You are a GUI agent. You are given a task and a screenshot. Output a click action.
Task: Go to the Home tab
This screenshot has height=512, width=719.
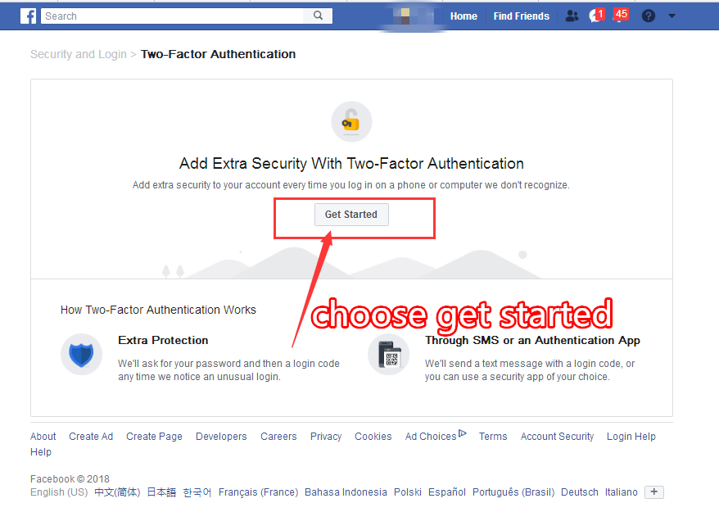tap(464, 16)
